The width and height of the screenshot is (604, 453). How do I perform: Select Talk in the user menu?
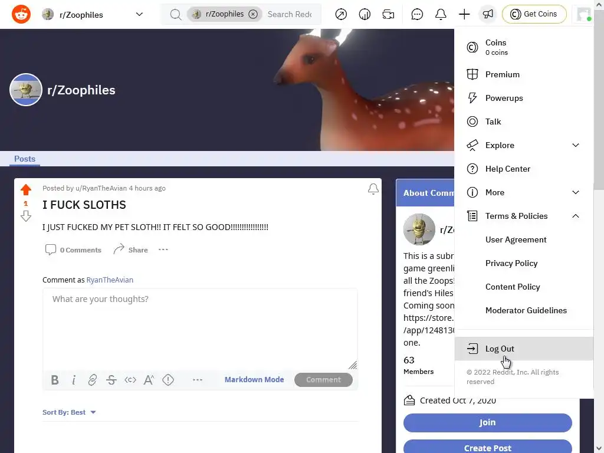(x=524, y=122)
